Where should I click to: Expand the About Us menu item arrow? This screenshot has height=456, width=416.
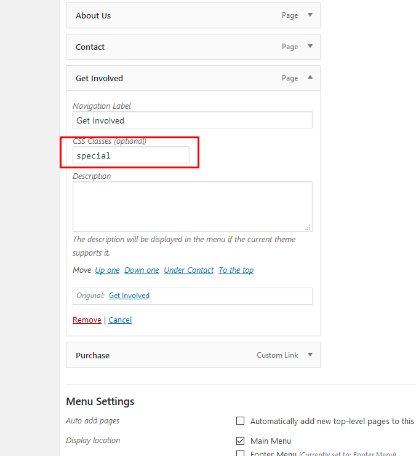click(x=310, y=15)
